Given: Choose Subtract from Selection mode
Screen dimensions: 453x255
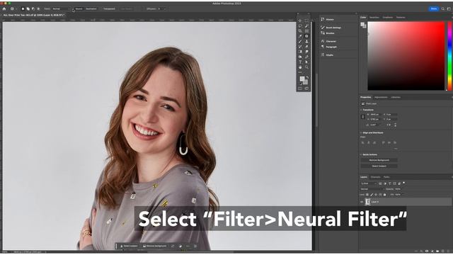Looking at the screenshot, I should click(33, 9).
